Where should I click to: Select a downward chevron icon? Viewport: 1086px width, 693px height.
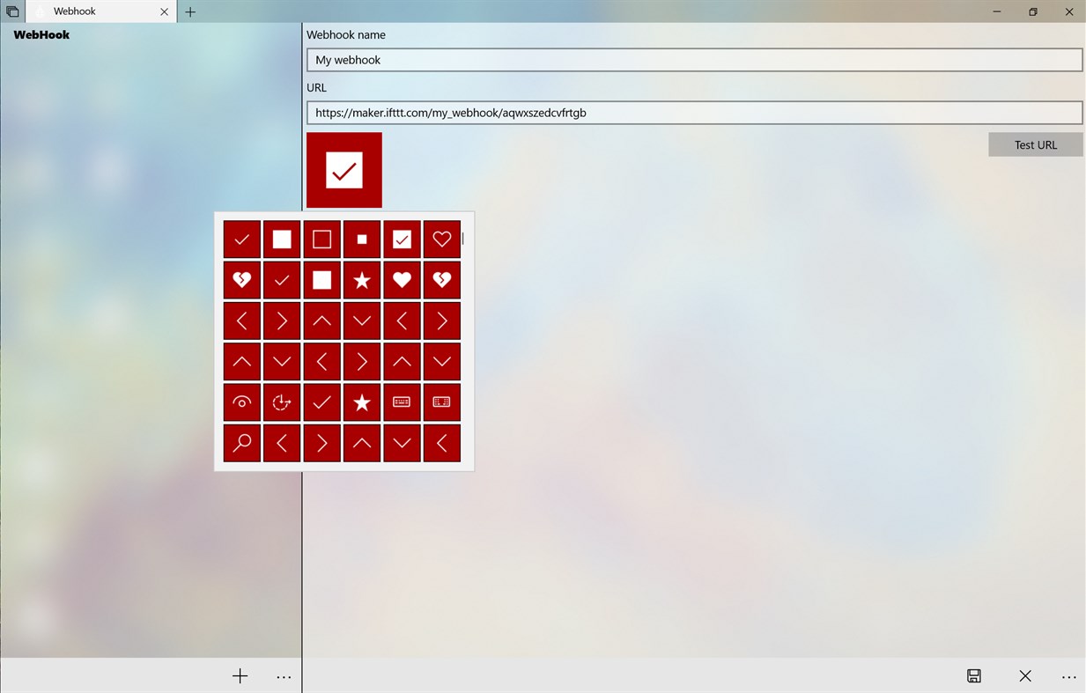pyautogui.click(x=361, y=321)
